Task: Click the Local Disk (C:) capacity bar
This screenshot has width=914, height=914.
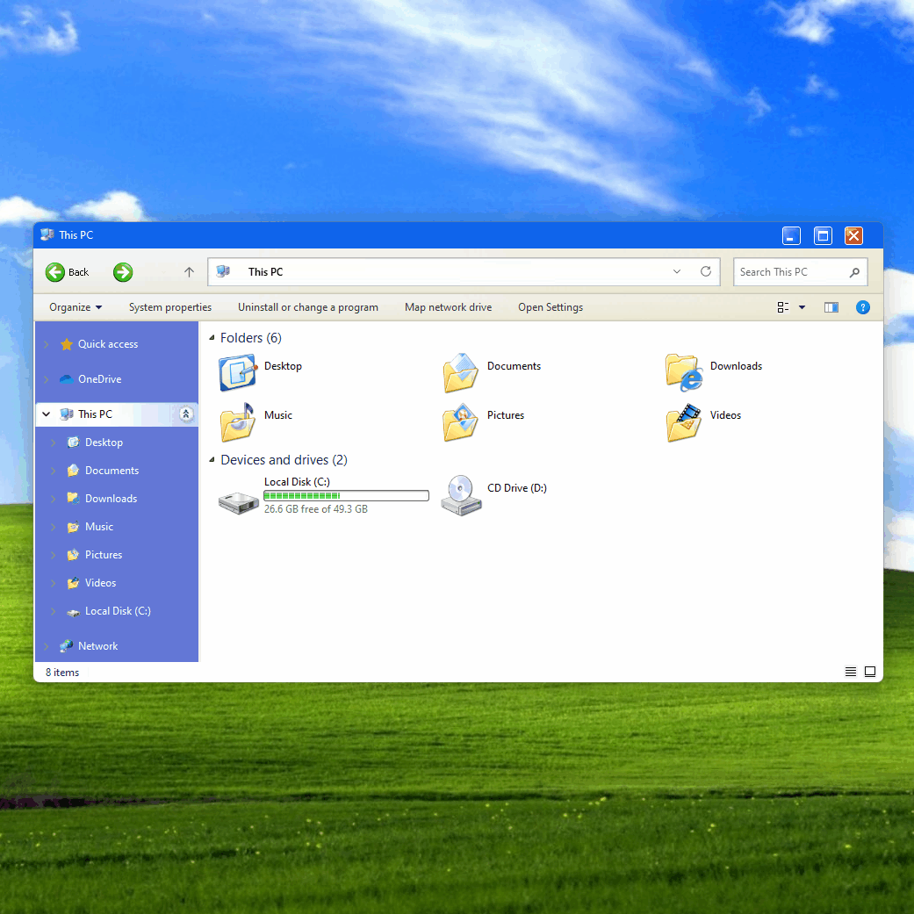Action: [x=346, y=496]
